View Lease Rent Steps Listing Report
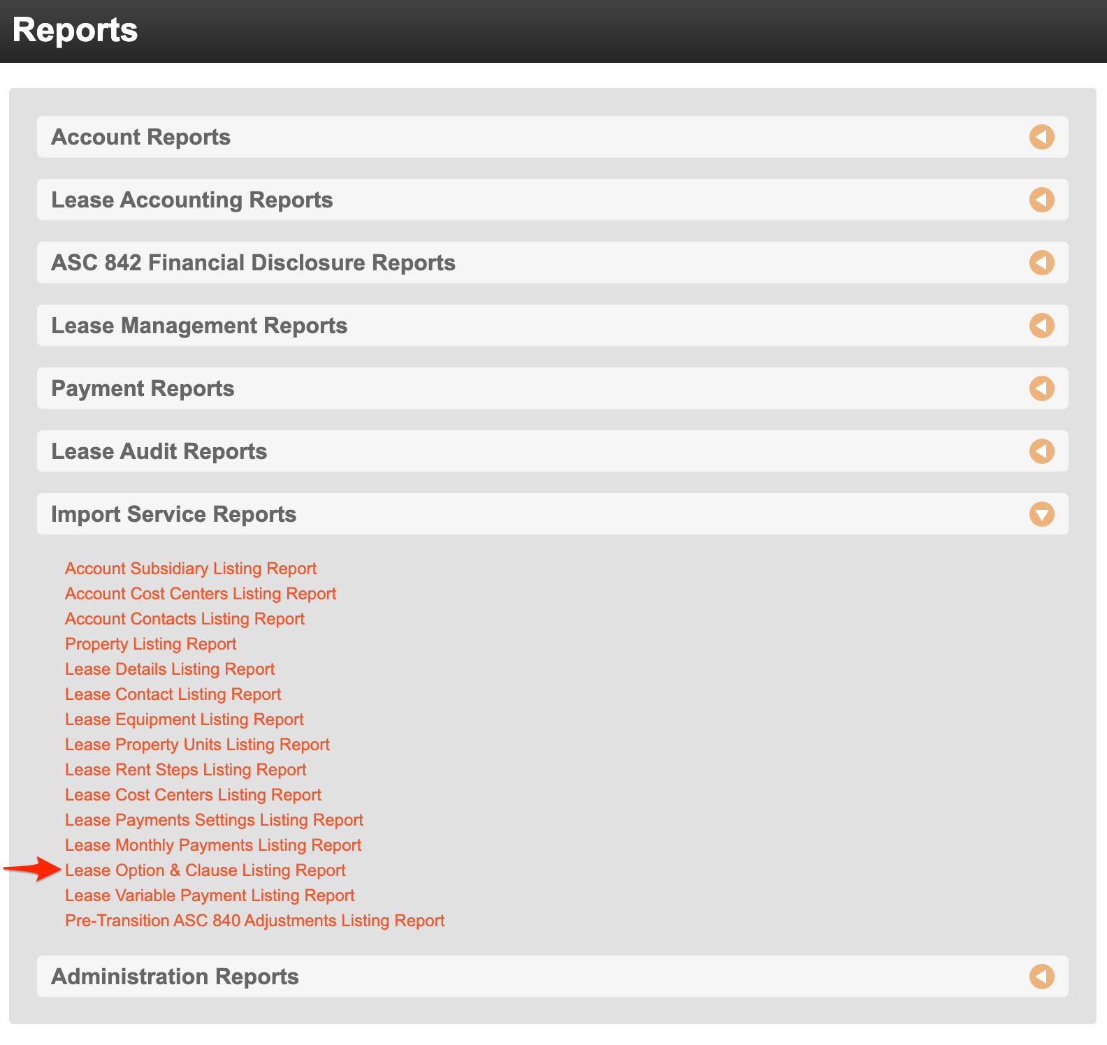Image resolution: width=1107 pixels, height=1045 pixels. click(185, 770)
